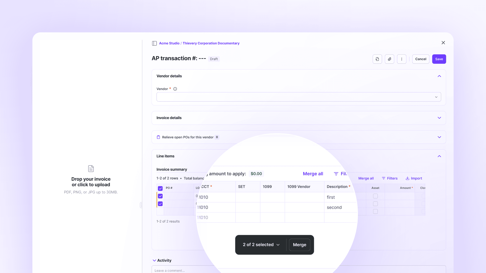Click the Import button

pyautogui.click(x=414, y=178)
